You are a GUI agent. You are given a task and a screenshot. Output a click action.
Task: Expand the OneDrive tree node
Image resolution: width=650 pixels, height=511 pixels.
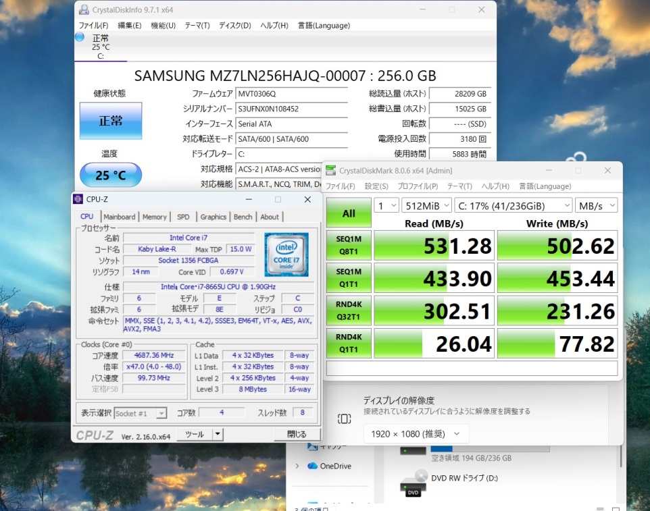(x=297, y=466)
